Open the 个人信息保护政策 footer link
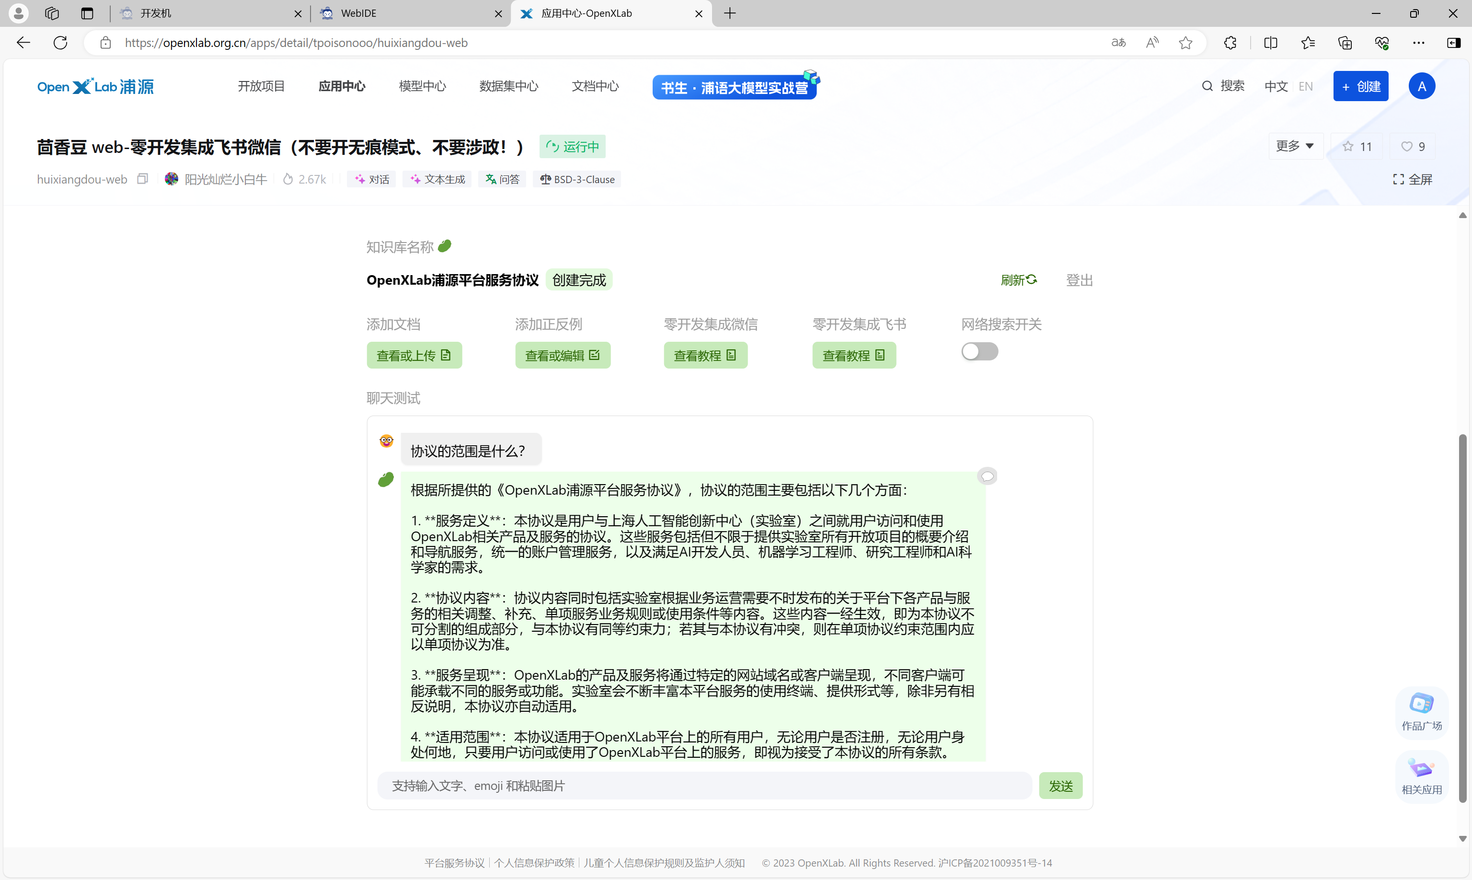 534,863
